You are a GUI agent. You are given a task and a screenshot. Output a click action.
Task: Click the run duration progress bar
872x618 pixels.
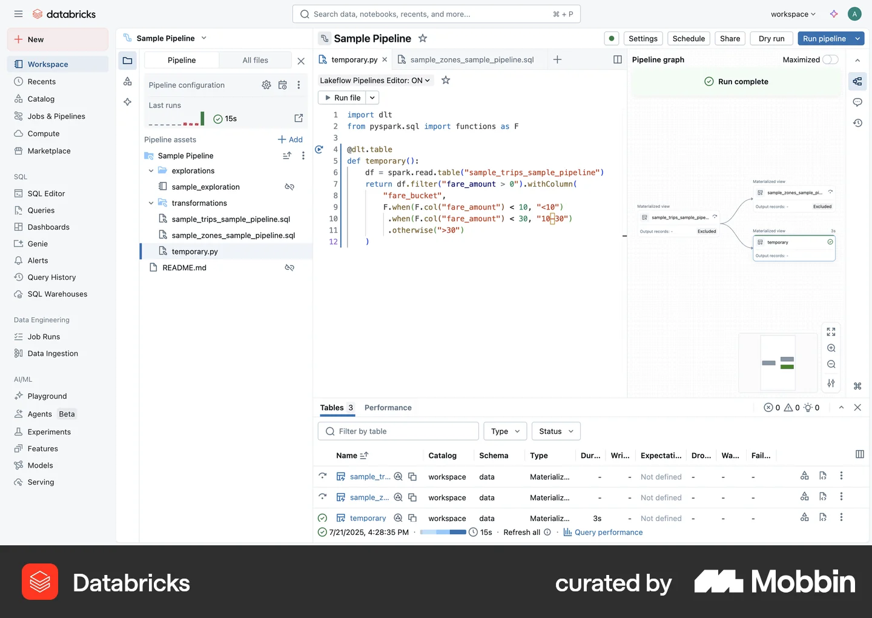click(x=443, y=533)
